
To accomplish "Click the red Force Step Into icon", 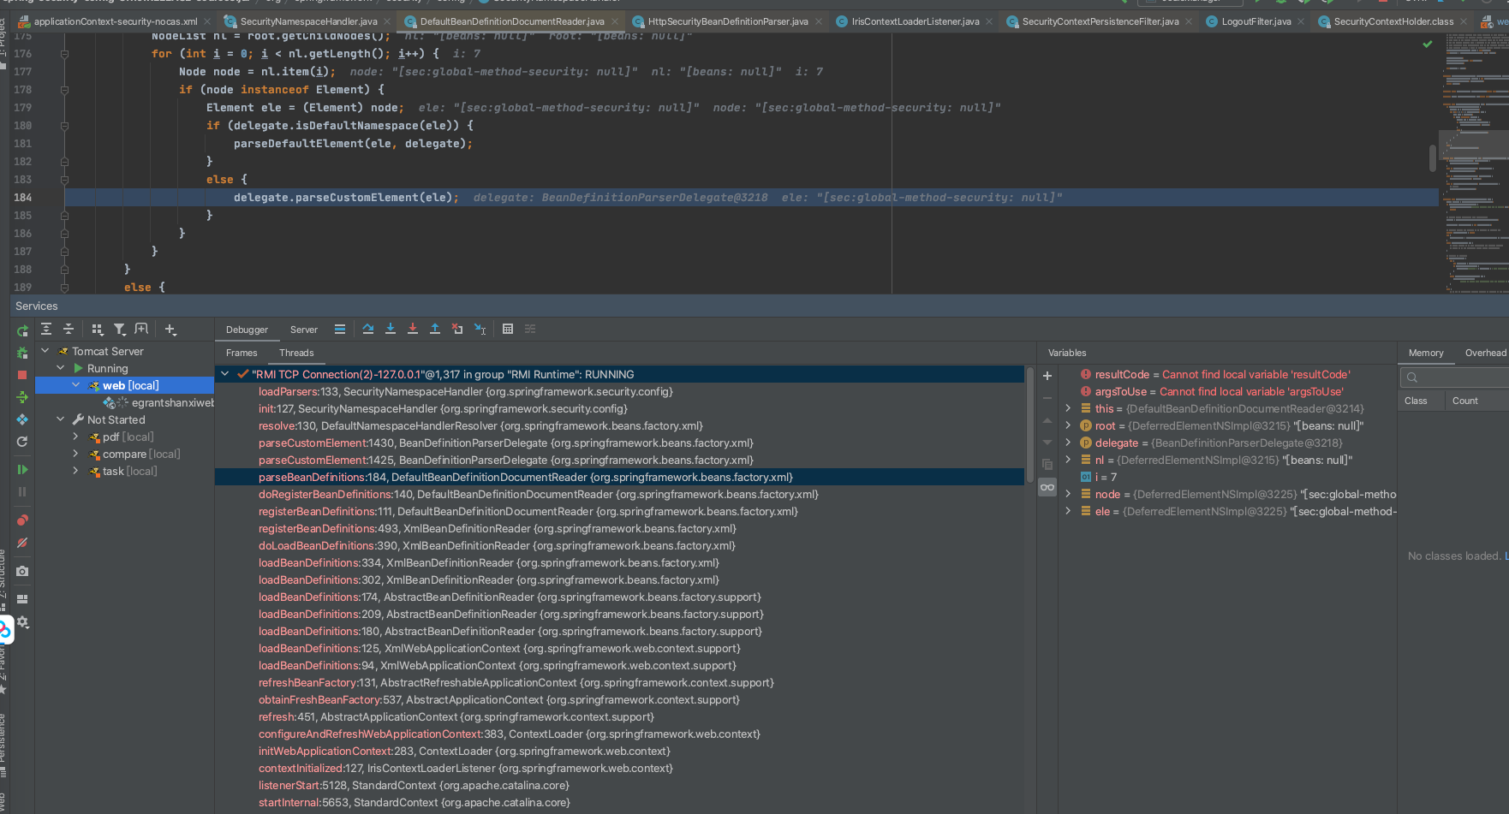I will click(x=413, y=329).
